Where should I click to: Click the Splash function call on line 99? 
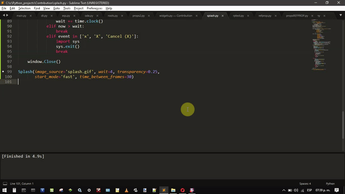25,72
